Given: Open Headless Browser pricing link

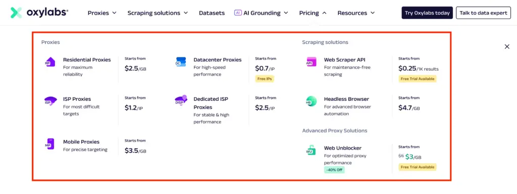Looking at the screenshot, I should [x=346, y=99].
